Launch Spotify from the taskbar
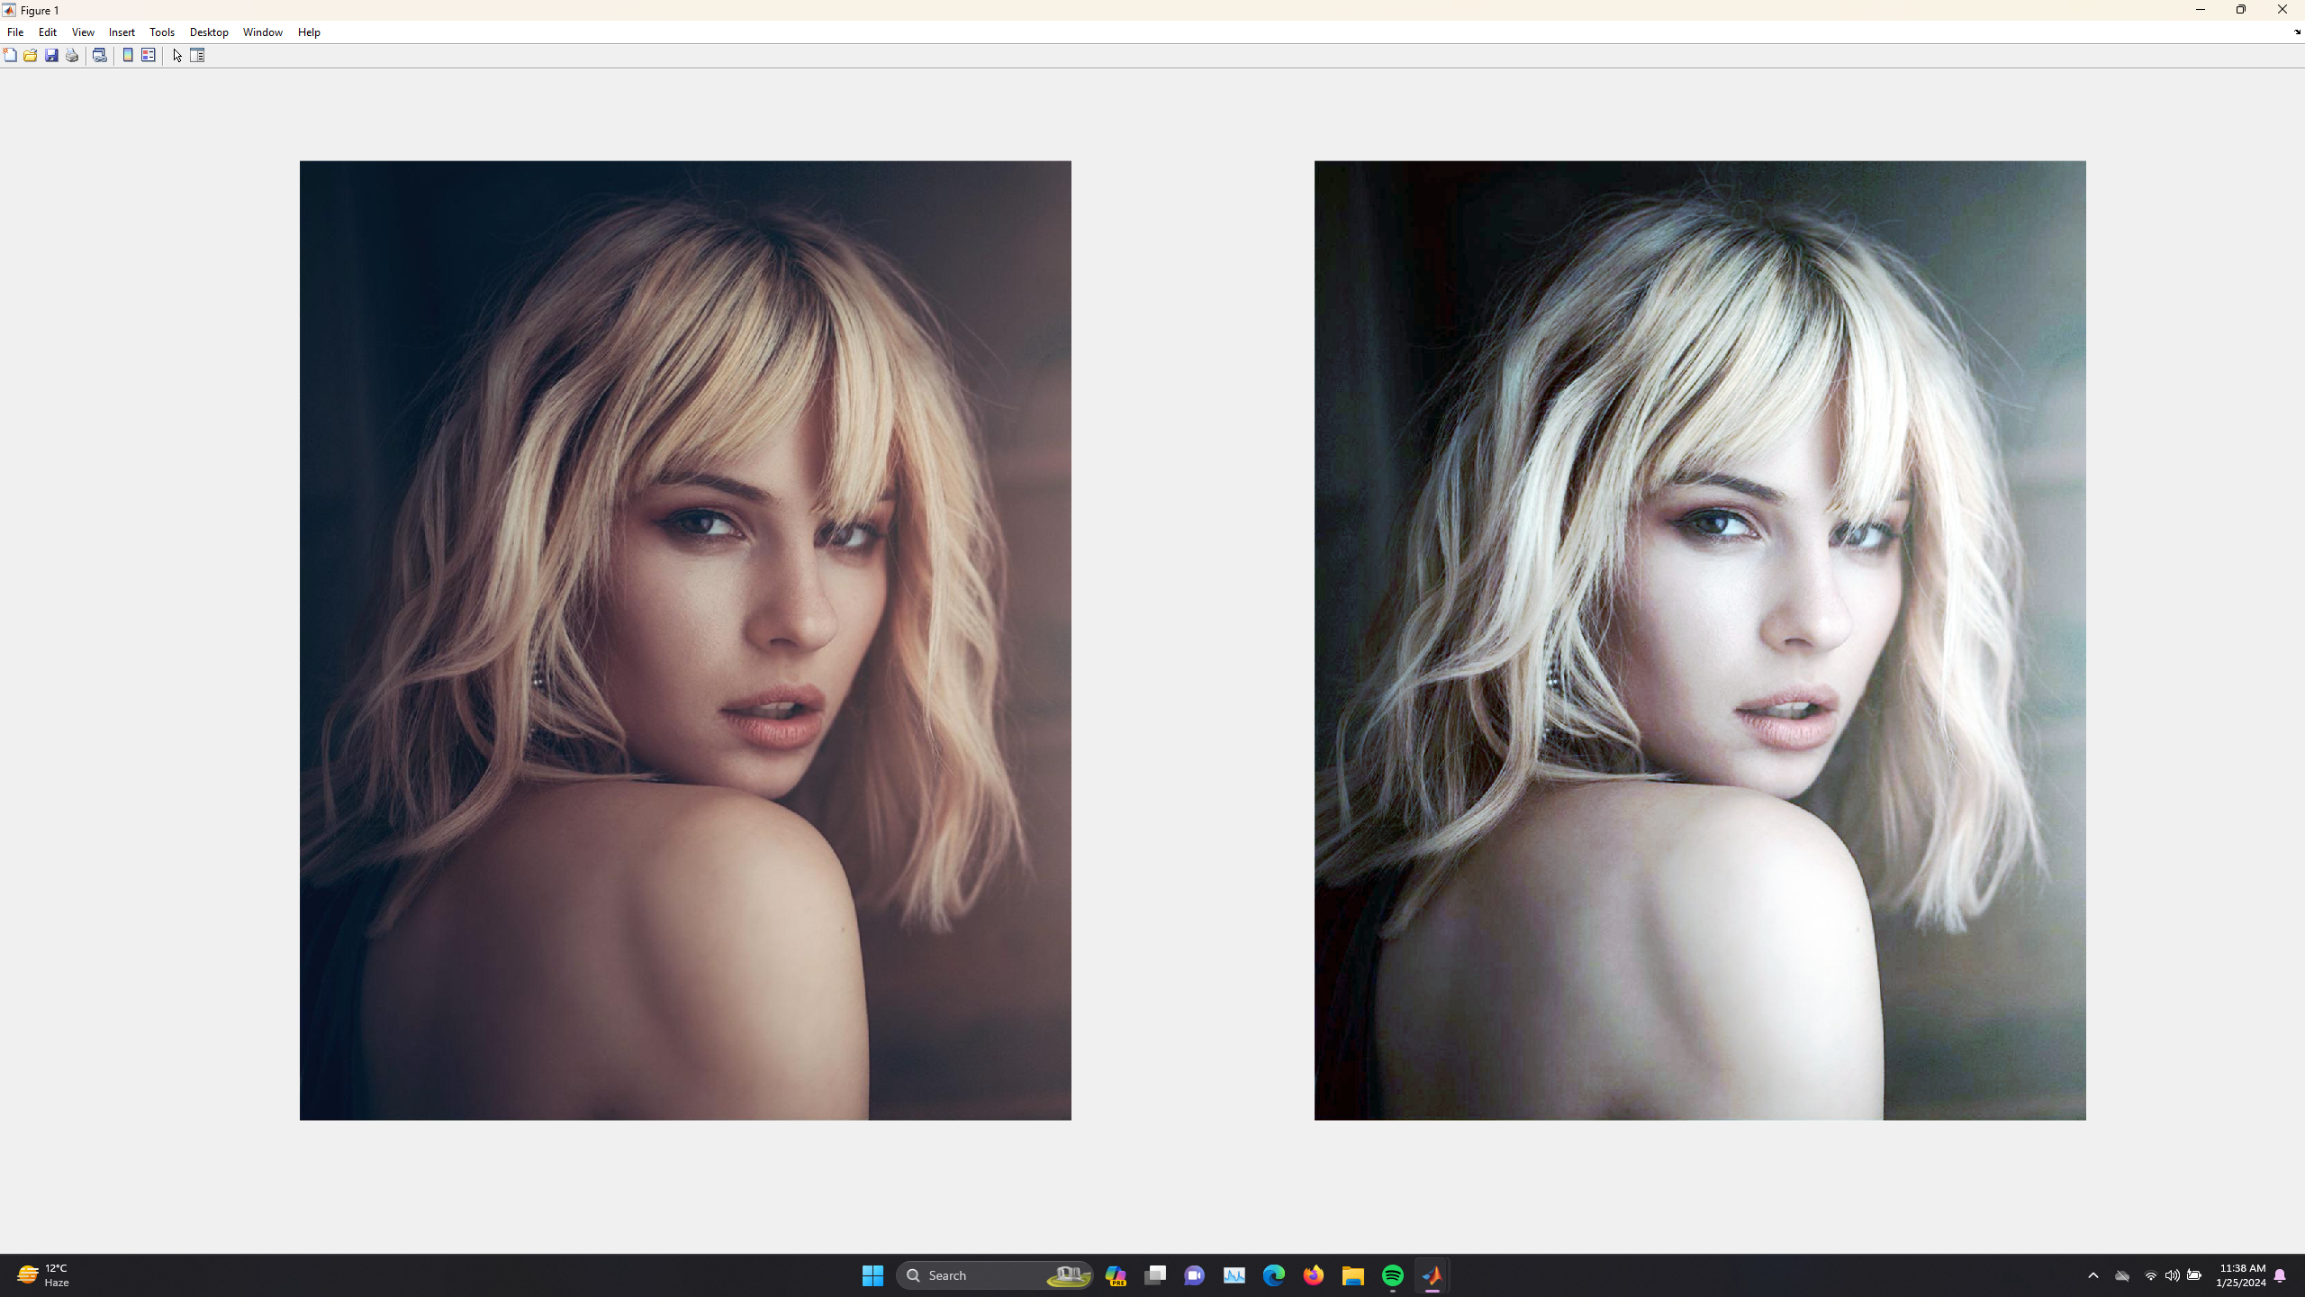Image resolution: width=2305 pixels, height=1297 pixels. click(1392, 1274)
